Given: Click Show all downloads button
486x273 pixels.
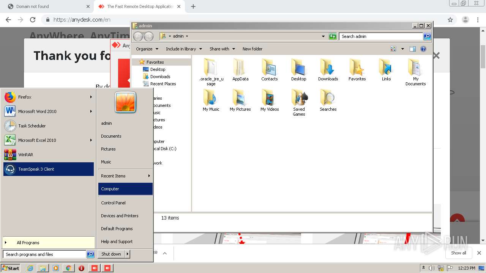Looking at the screenshot, I should coord(458,253).
